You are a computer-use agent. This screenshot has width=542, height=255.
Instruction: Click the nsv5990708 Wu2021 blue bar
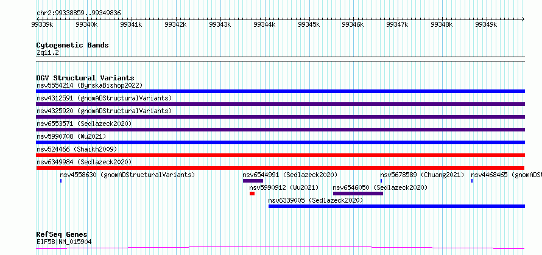pos(280,142)
